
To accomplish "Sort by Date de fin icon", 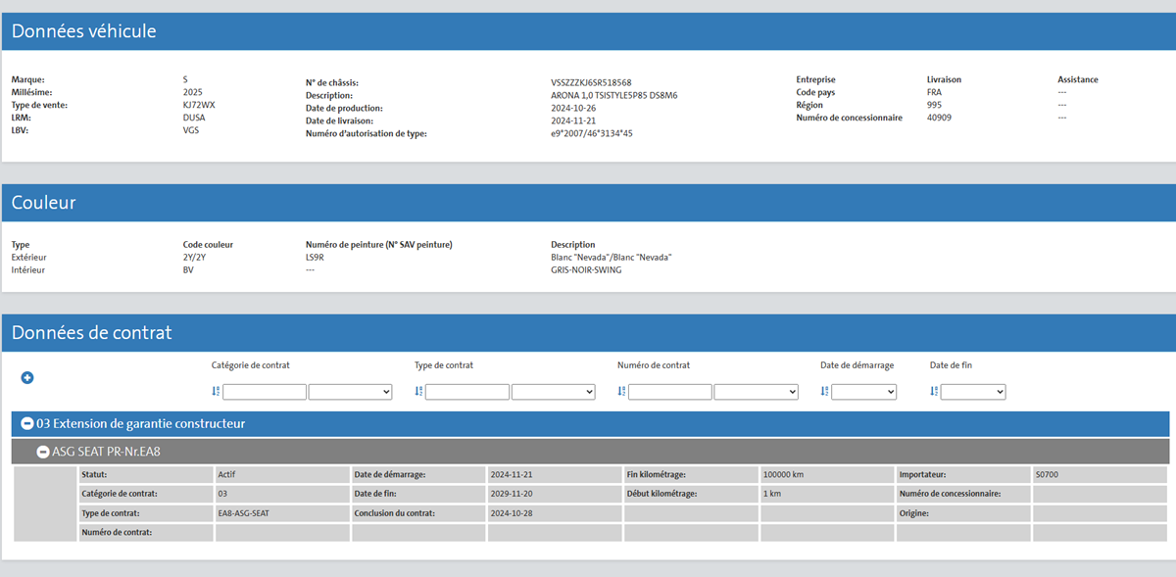I will pos(934,392).
